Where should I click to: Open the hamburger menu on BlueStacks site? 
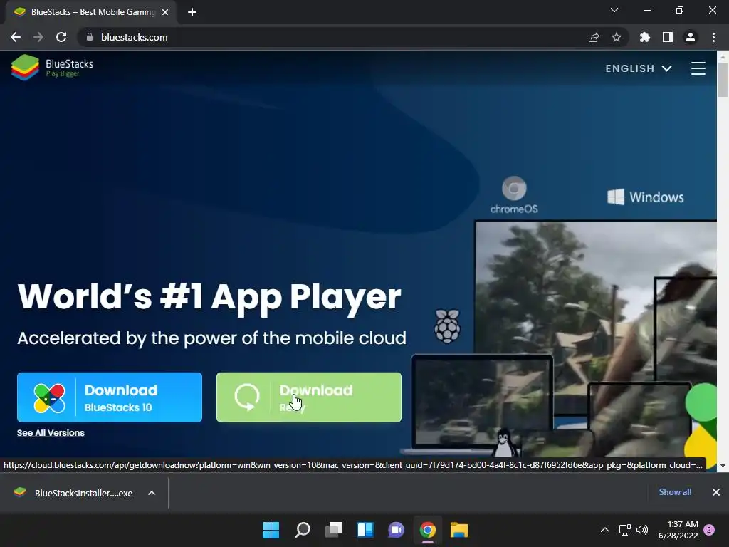tap(698, 68)
